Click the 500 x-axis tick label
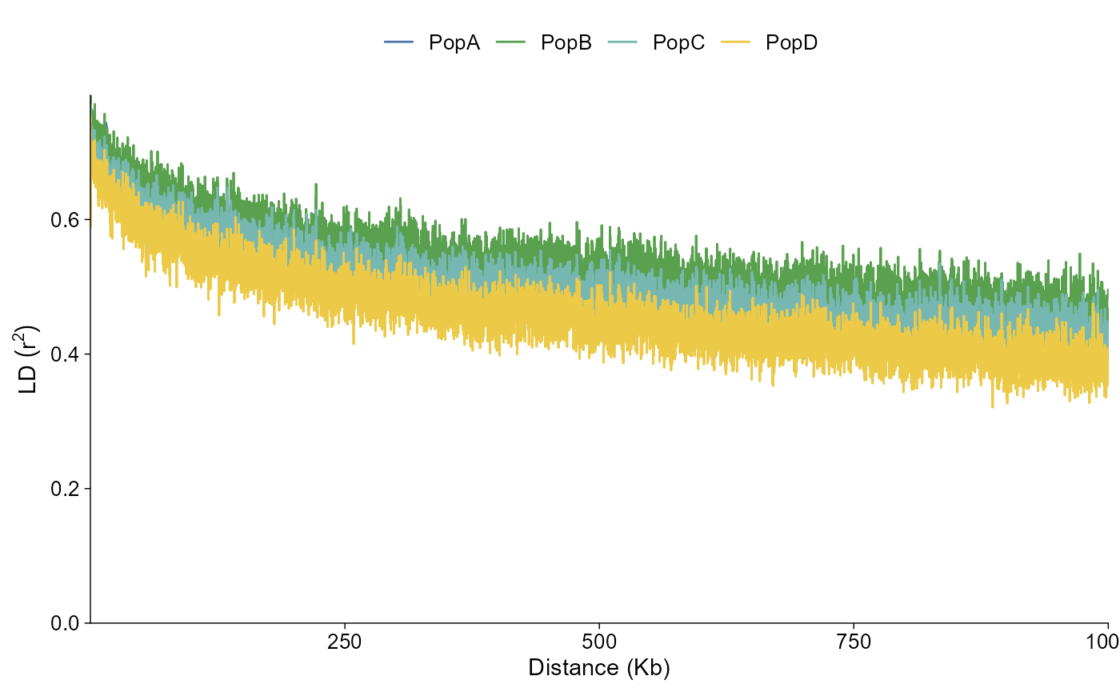Image resolution: width=1120 pixels, height=692 pixels. click(599, 642)
